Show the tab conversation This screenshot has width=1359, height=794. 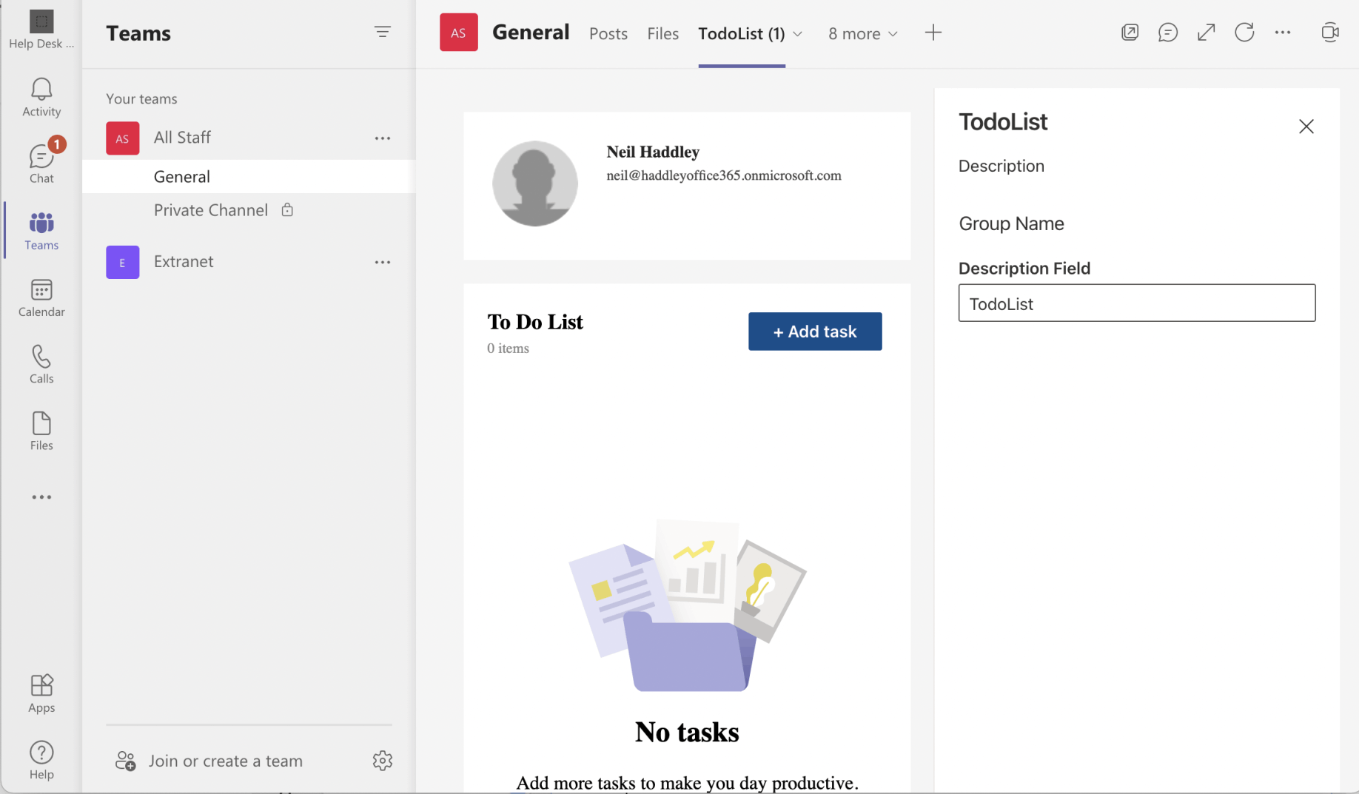click(1168, 33)
